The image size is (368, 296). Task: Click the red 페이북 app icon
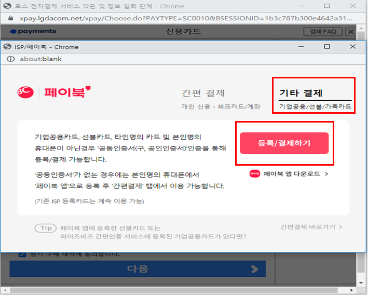point(255,173)
